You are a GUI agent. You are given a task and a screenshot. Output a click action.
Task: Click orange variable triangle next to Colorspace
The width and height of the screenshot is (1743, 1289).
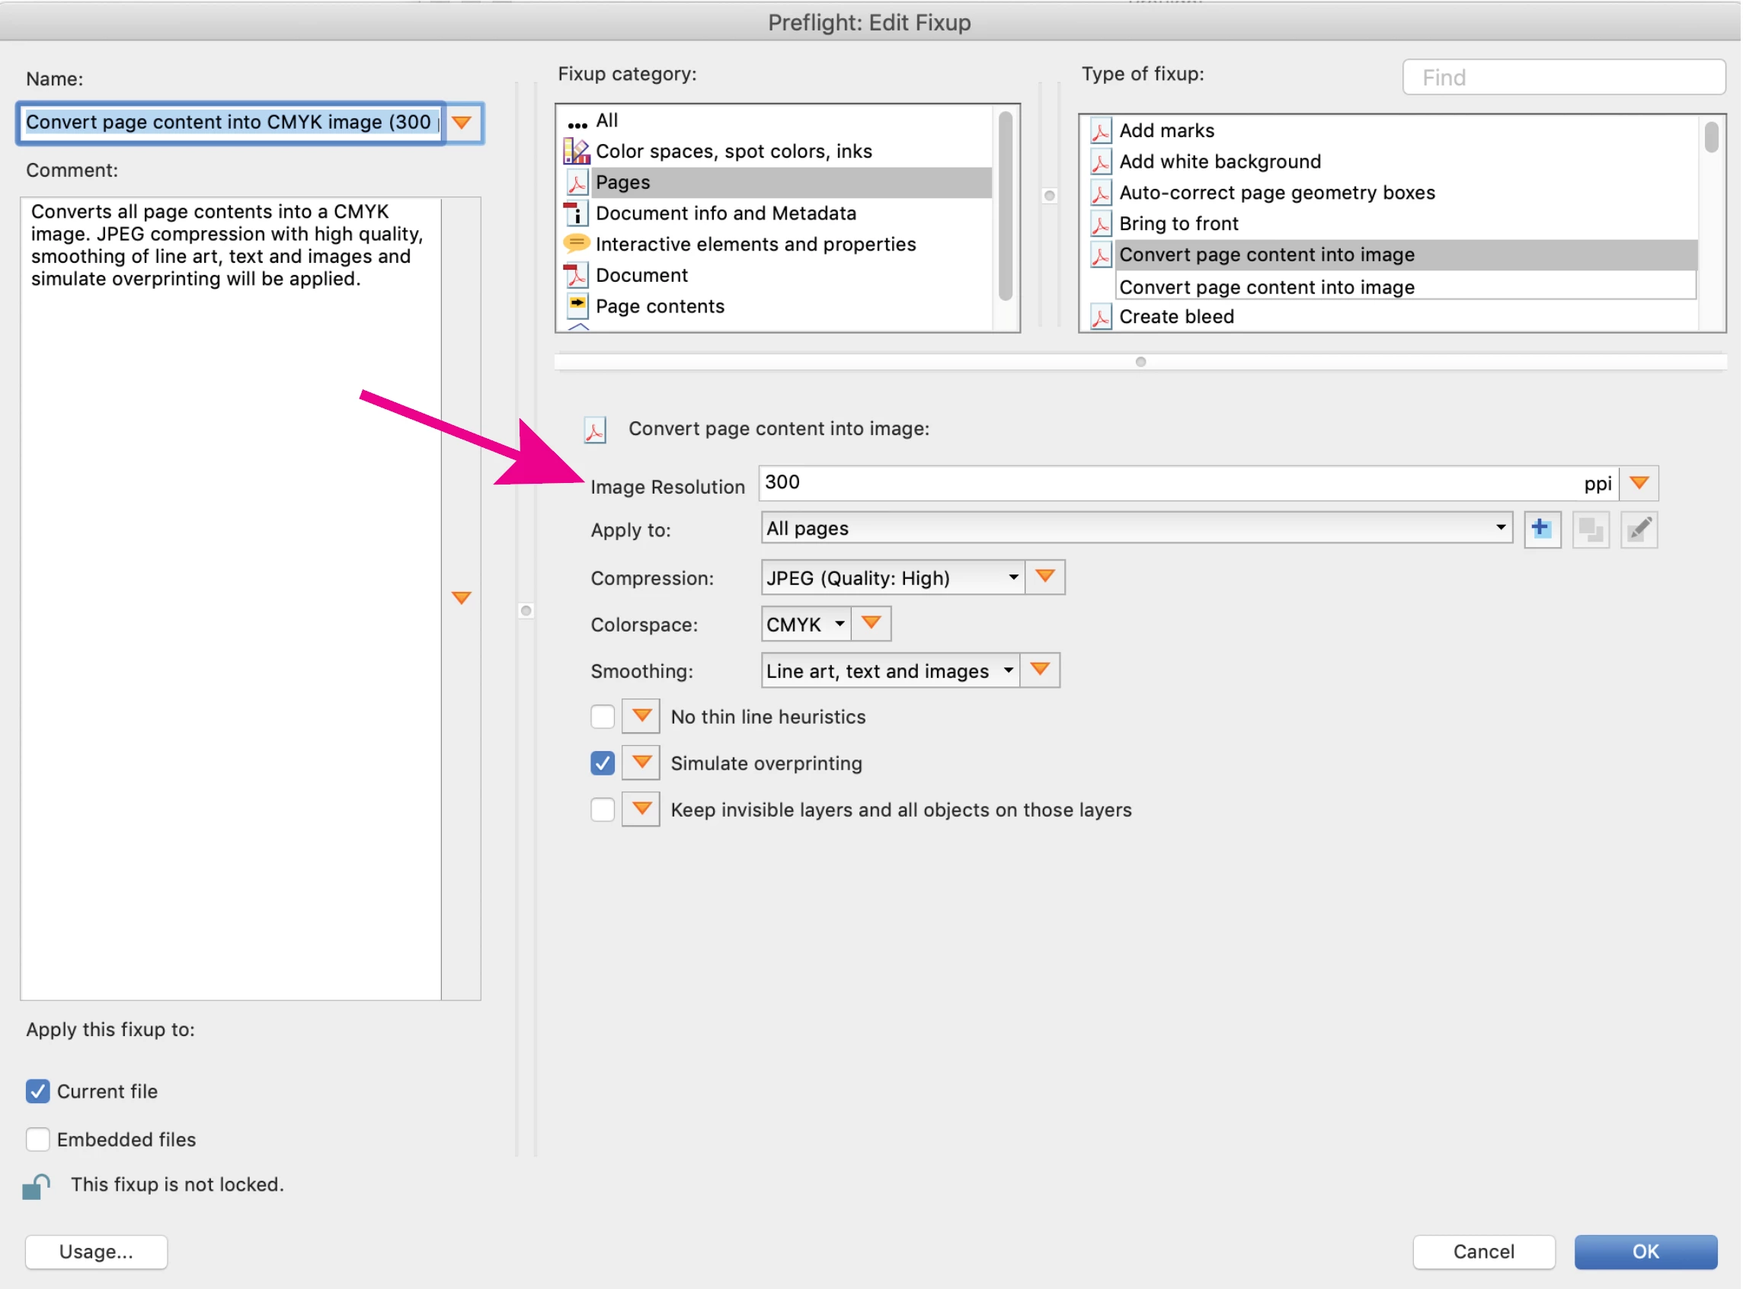pyautogui.click(x=871, y=624)
